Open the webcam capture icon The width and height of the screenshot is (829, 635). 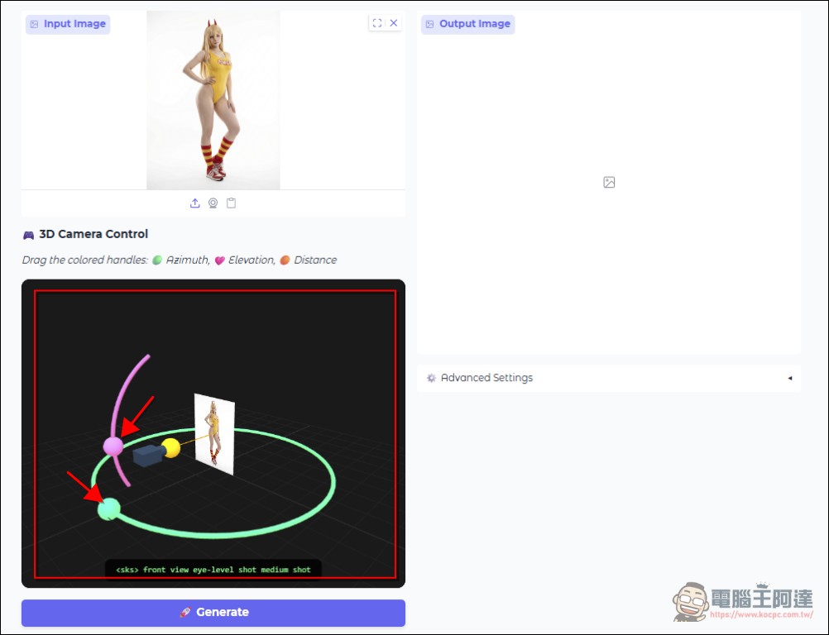tap(213, 203)
